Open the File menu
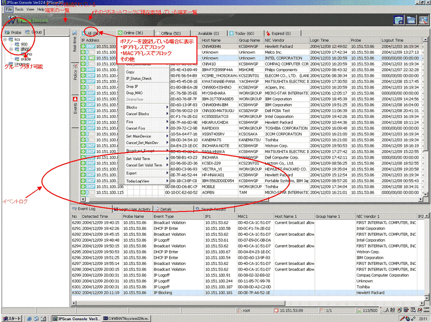This screenshot has height=322, width=431. 9,9
